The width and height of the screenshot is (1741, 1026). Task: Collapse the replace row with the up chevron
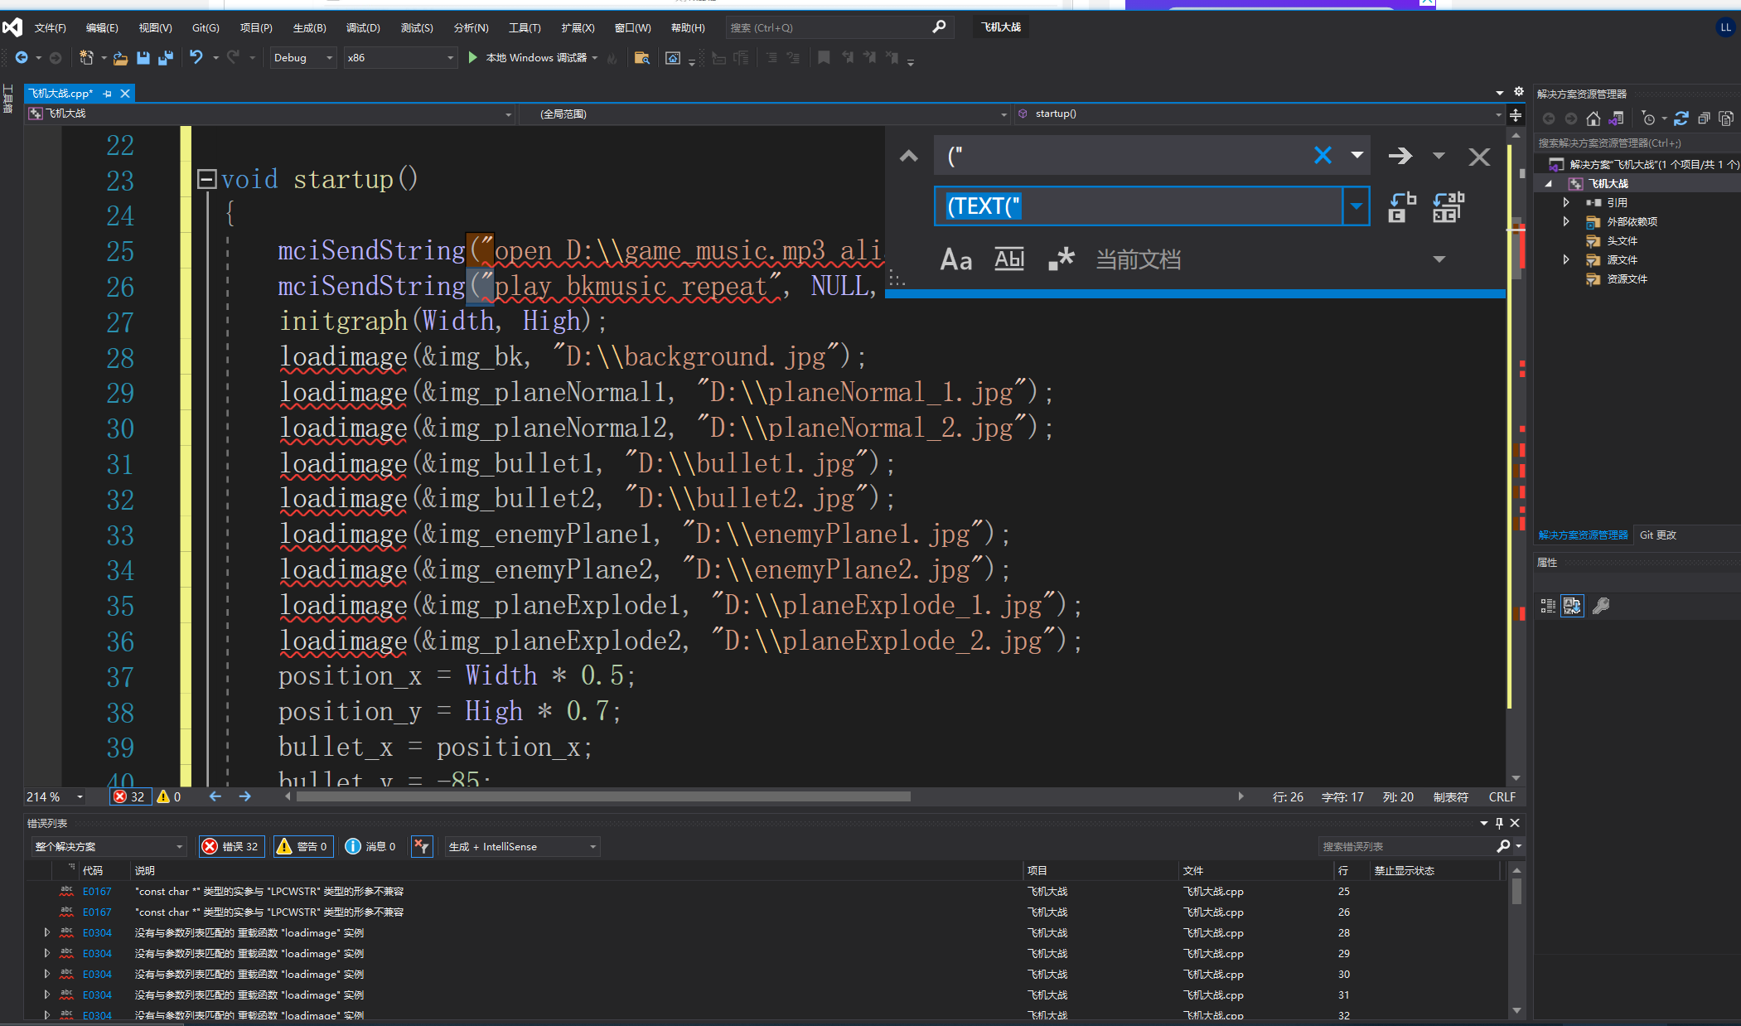point(909,156)
